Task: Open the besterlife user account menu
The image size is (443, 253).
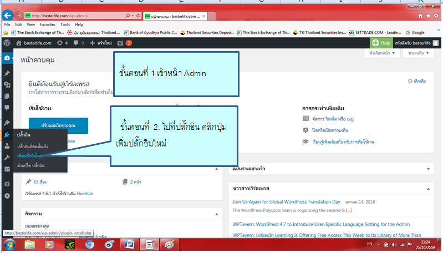Action: point(417,43)
